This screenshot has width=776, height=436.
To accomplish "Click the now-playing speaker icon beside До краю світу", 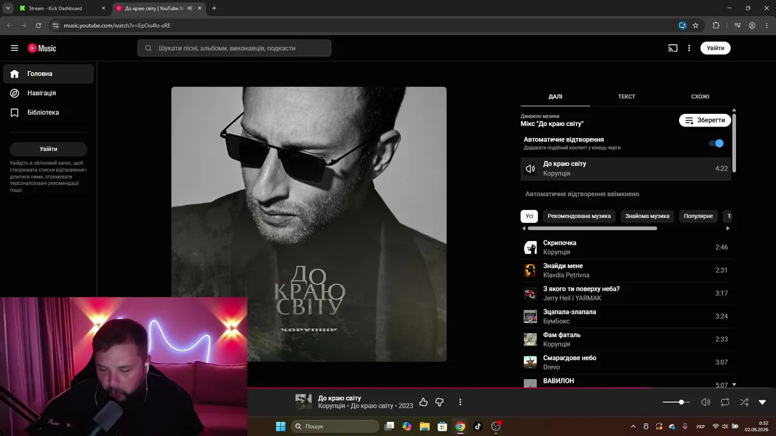I will pyautogui.click(x=530, y=169).
